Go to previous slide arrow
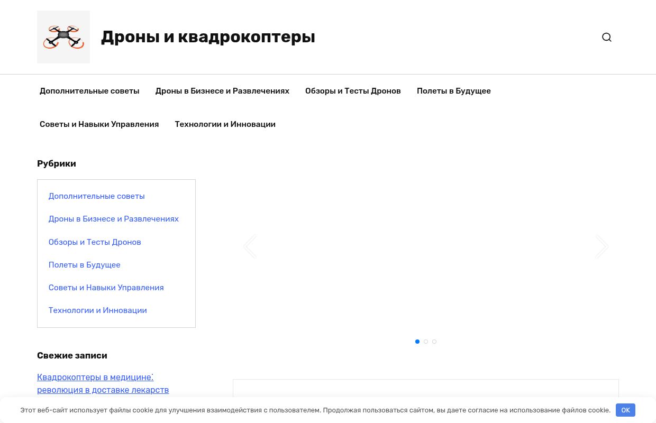 [x=250, y=246]
